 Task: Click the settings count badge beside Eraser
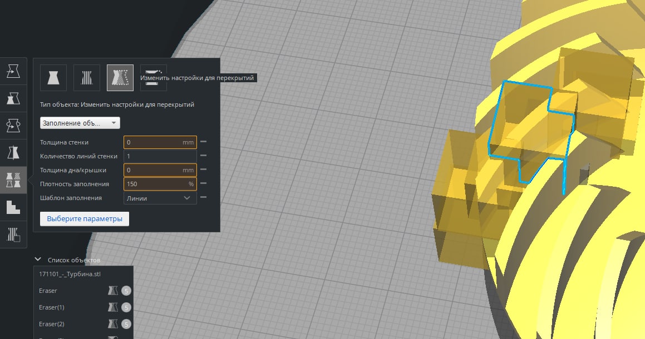pos(126,291)
